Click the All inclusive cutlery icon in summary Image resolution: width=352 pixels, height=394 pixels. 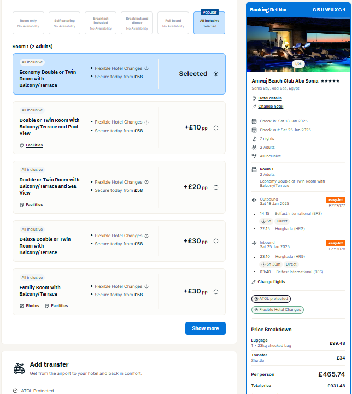(x=254, y=156)
